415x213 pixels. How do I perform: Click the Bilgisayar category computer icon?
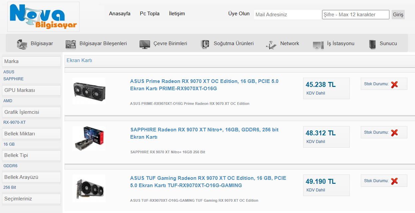point(22,44)
